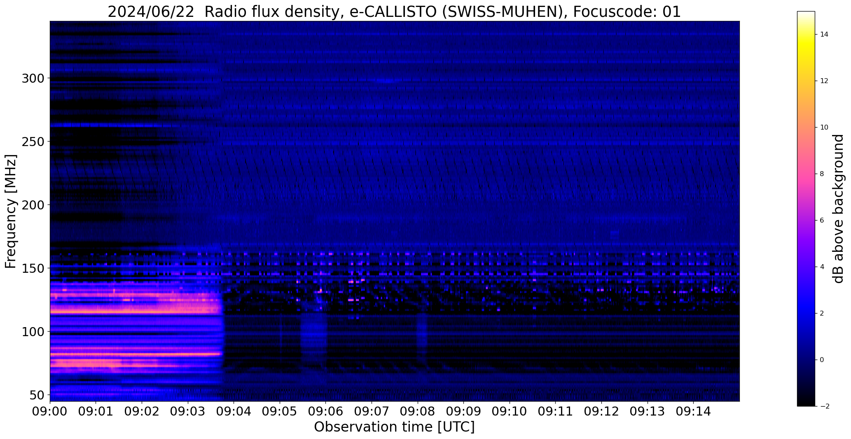Click the 150 MHz frequency tick label

pos(33,268)
